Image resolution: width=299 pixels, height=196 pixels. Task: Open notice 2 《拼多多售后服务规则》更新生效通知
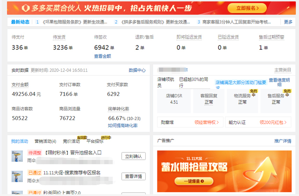pyautogui.click(x=156, y=22)
